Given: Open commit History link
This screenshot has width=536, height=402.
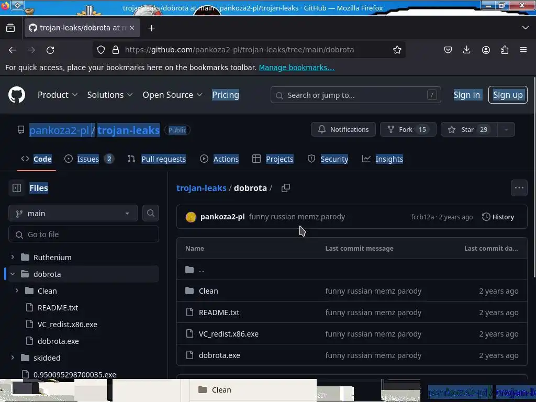Looking at the screenshot, I should coord(498,217).
